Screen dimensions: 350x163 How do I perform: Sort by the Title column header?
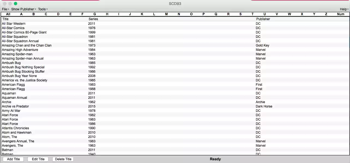pos(5,19)
